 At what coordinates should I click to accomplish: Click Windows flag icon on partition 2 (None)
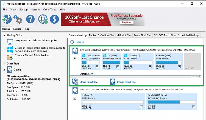coord(105,55)
